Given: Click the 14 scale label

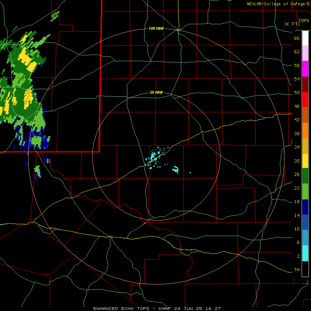Looking at the screenshot, I should point(297,215).
